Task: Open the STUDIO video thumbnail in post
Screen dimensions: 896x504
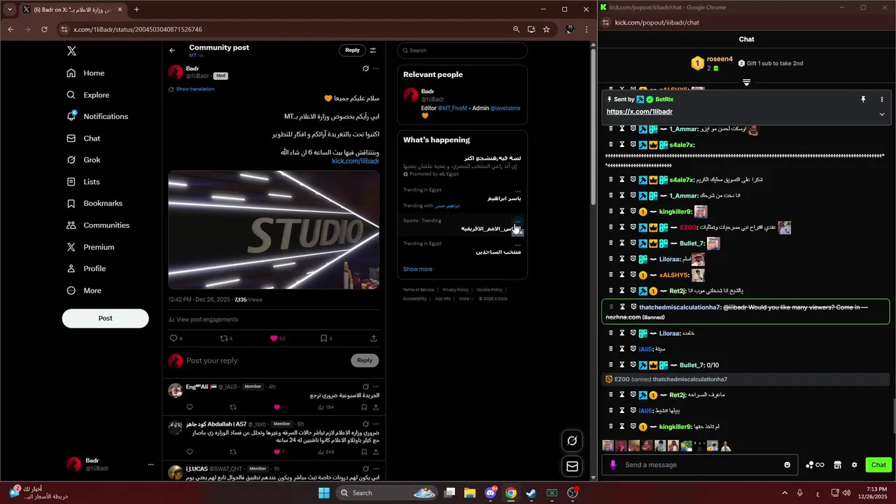Action: (x=274, y=230)
